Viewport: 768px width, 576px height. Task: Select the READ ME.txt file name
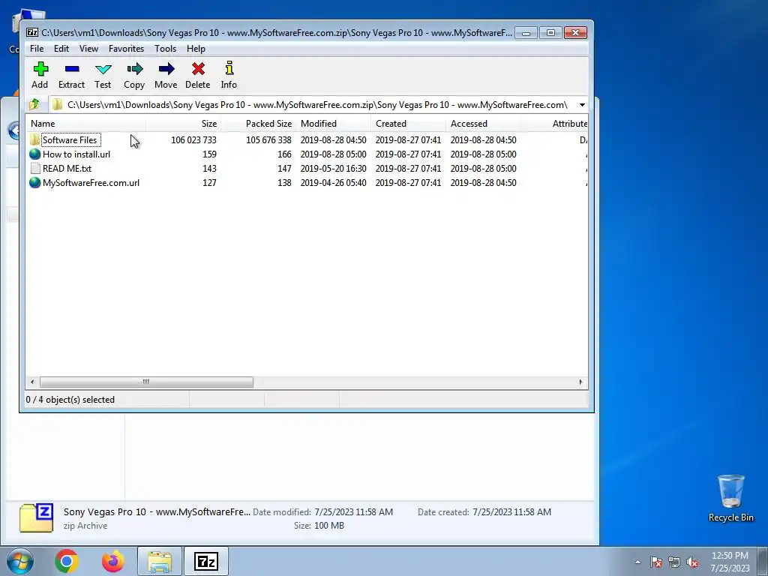(x=67, y=169)
